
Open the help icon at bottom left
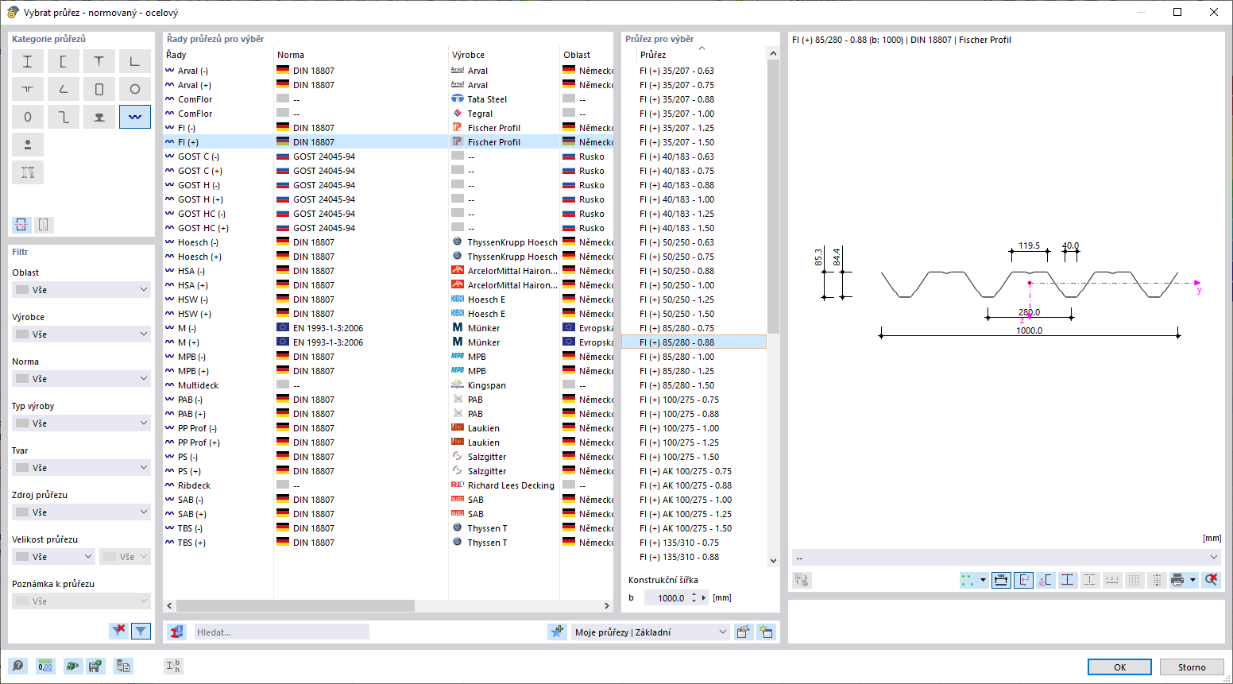(x=18, y=666)
